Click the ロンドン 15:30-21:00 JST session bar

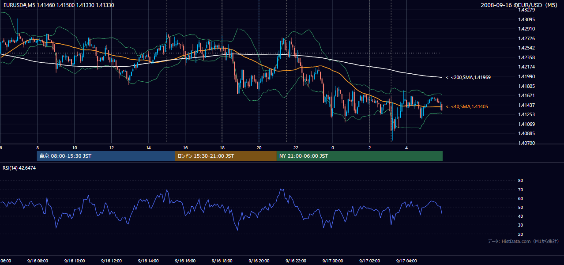click(x=226, y=156)
